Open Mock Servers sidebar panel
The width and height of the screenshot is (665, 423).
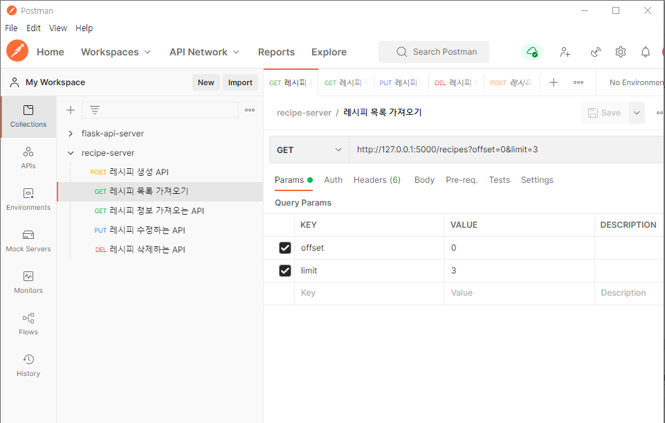(x=28, y=241)
